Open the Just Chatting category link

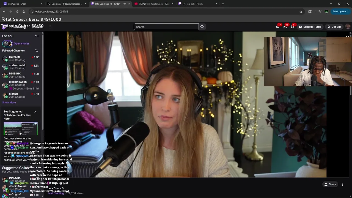click(x=56, y=193)
